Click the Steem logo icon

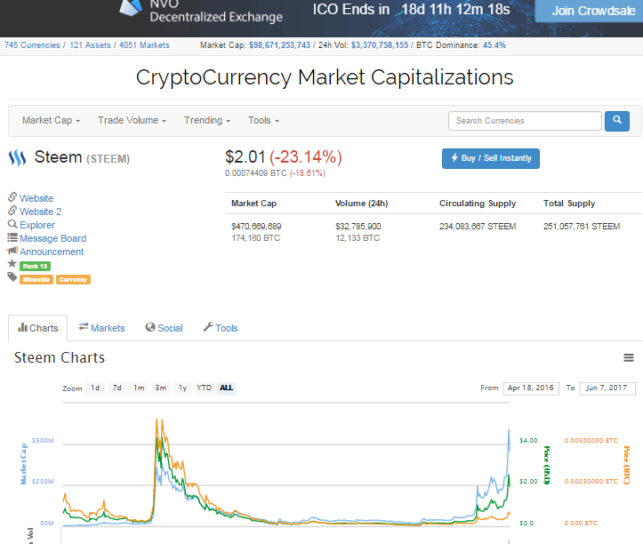(17, 158)
